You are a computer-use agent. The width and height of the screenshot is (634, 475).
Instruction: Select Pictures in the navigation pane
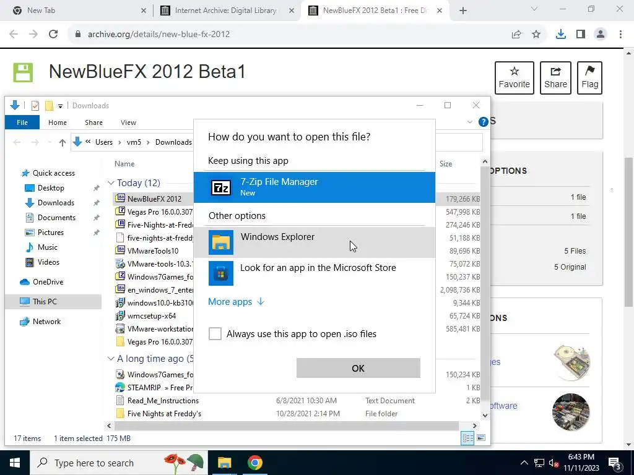(51, 233)
